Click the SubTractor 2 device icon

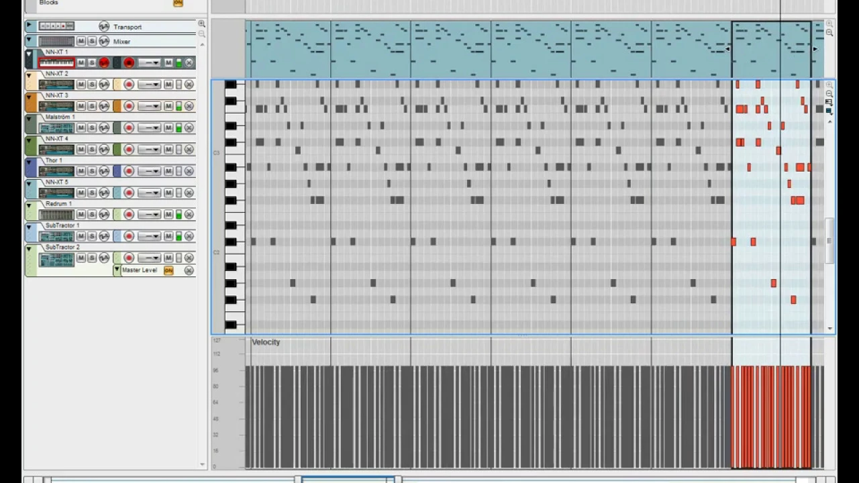tap(56, 258)
